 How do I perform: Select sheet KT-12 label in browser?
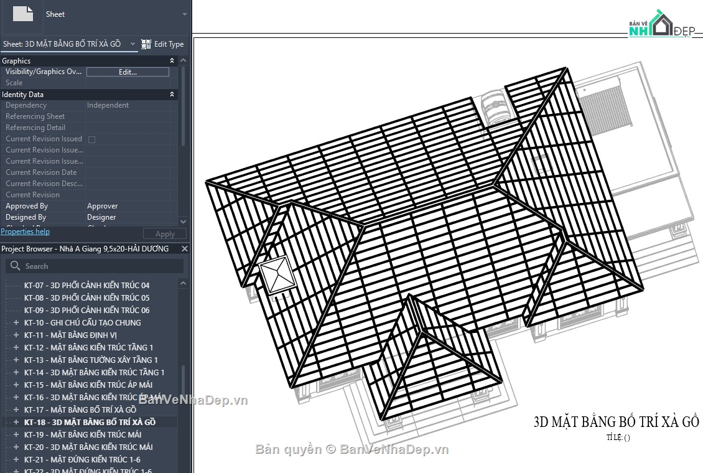tap(88, 347)
